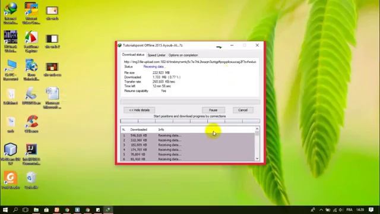Click the File size value
380x214 pixels.
(x=161, y=73)
